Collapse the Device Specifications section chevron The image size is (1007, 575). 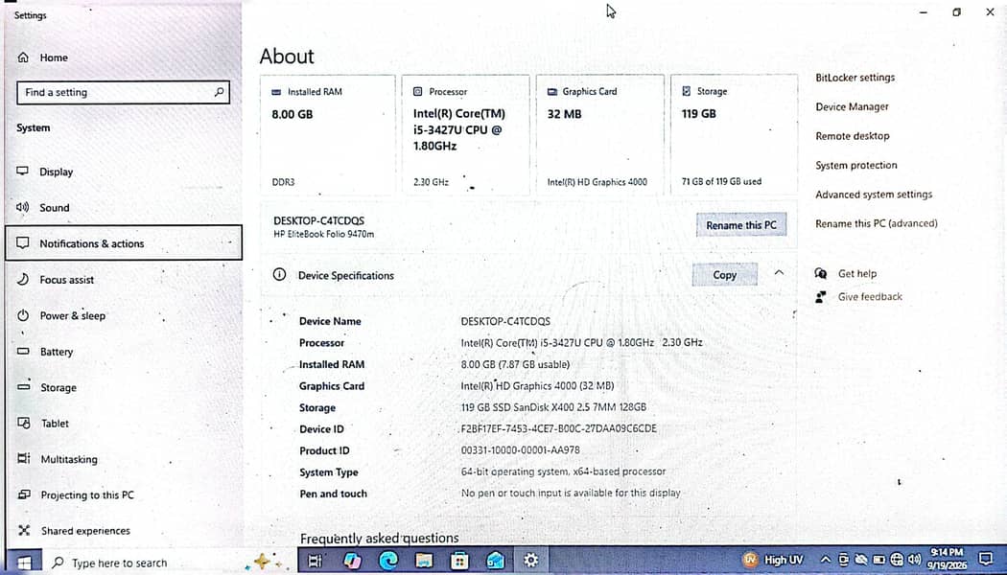(779, 273)
